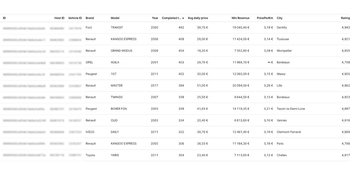Sort table by Brand column header
Image resolution: width=350 pixels, height=175 pixels.
tap(90, 18)
